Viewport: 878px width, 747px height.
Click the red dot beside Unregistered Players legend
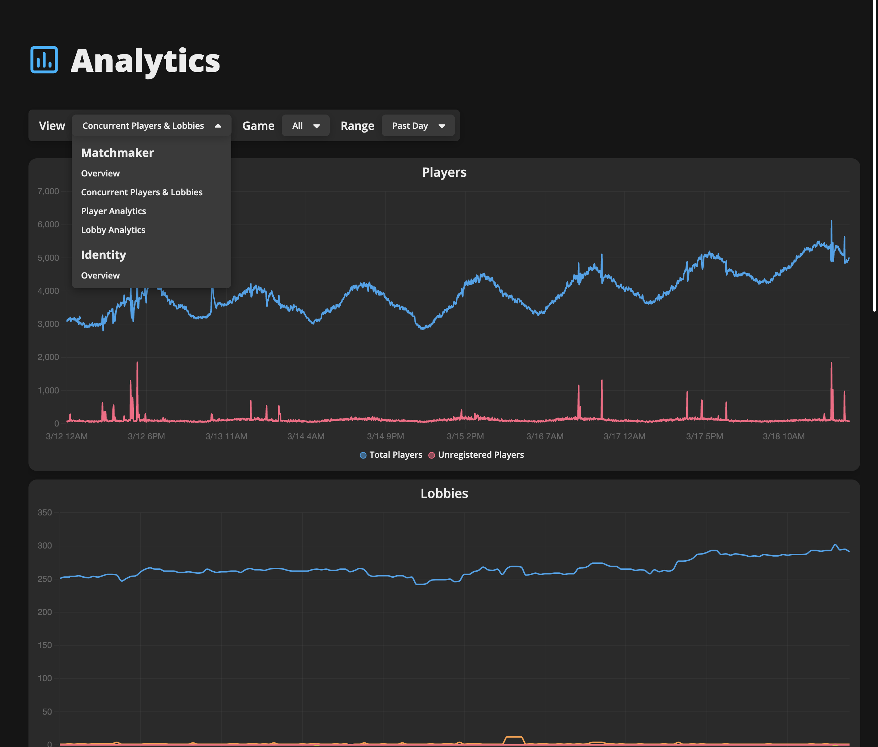click(x=432, y=455)
